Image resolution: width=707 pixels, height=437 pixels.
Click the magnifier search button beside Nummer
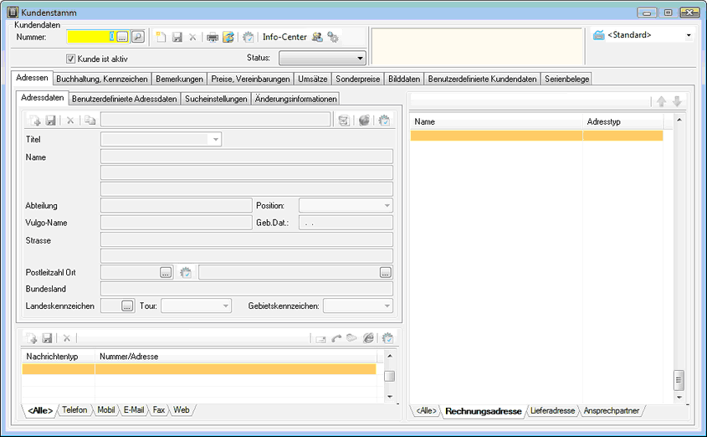138,37
